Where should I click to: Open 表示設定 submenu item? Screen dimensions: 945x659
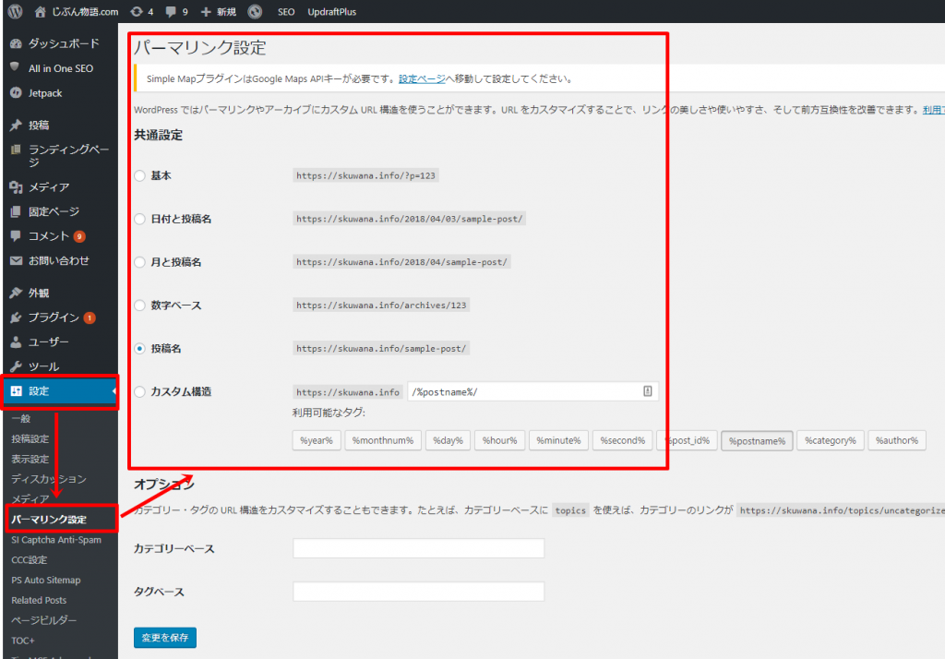click(30, 459)
